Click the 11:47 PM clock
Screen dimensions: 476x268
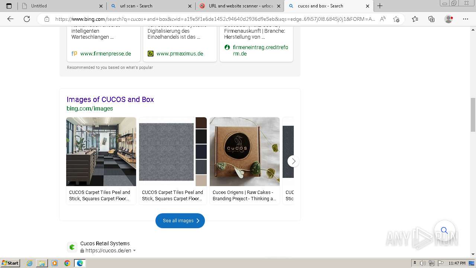457,263
